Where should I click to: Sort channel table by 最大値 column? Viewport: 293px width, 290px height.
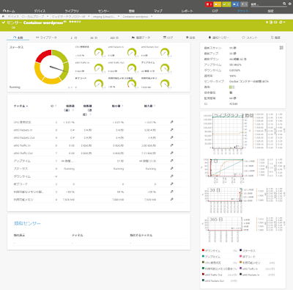149,106
